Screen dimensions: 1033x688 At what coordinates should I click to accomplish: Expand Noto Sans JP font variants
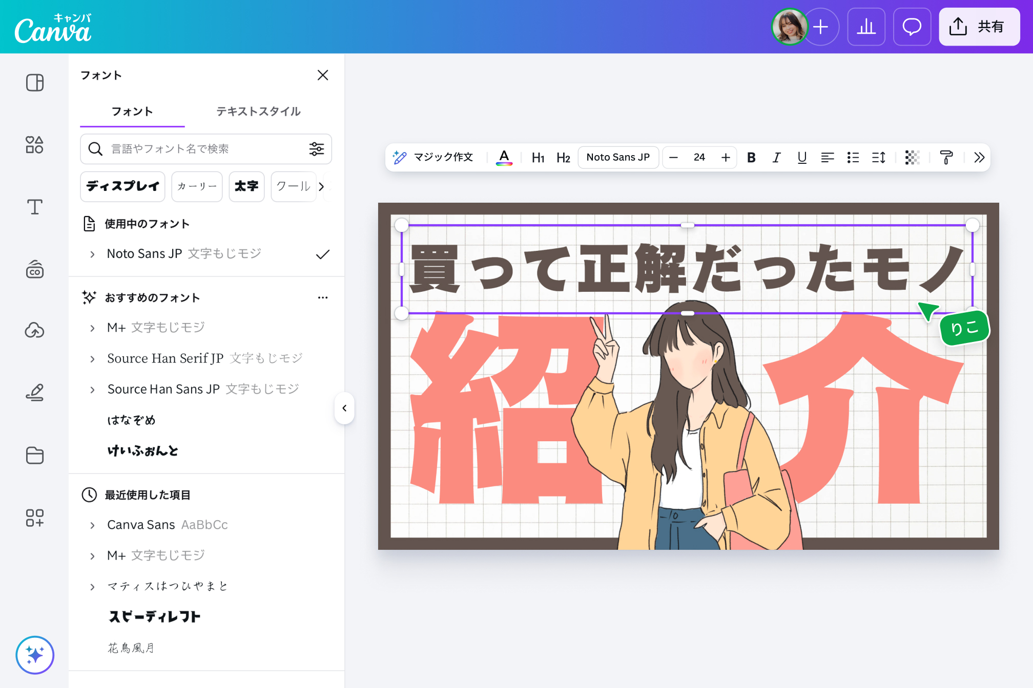[x=92, y=254]
